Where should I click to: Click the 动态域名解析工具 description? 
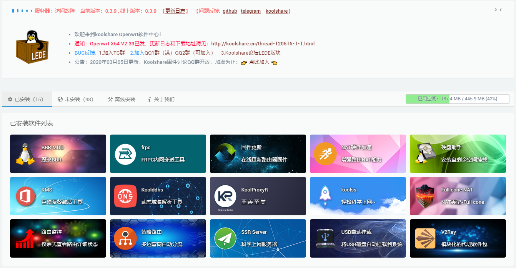pos(162,202)
